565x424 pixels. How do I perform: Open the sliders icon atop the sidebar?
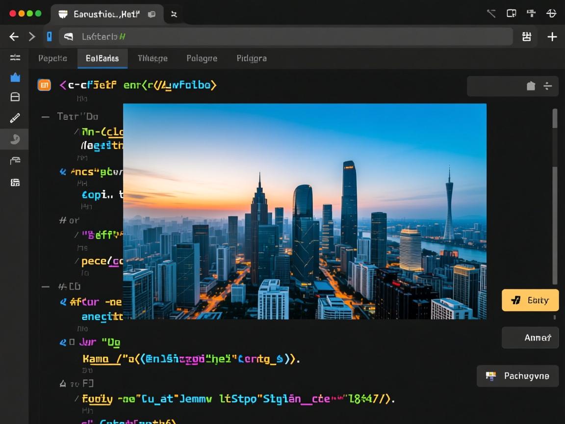(x=15, y=57)
